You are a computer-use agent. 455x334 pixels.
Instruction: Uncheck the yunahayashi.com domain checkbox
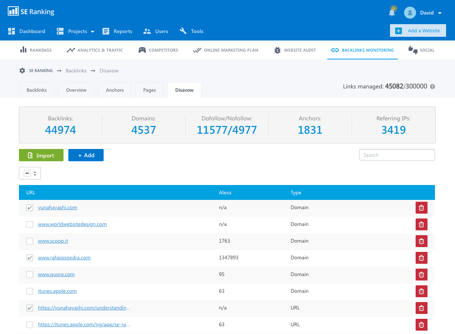pos(30,208)
